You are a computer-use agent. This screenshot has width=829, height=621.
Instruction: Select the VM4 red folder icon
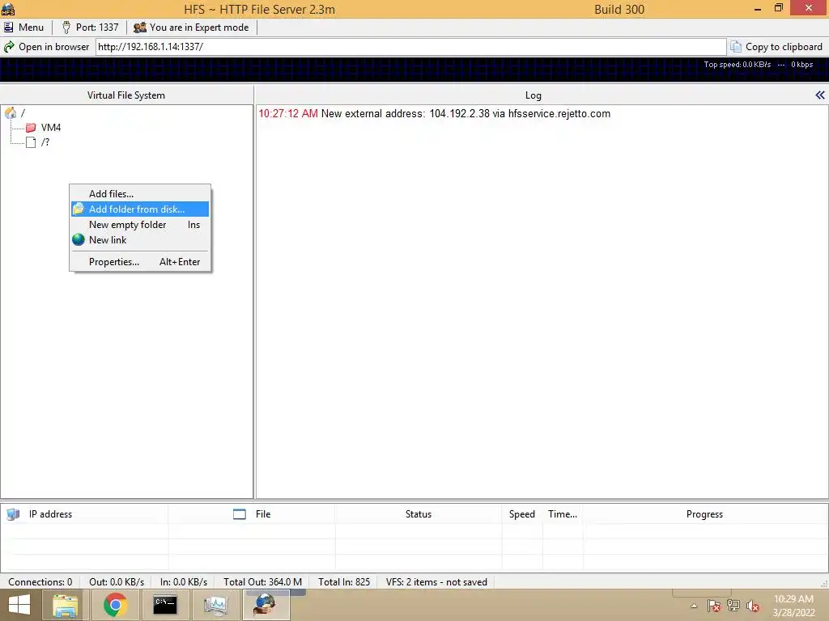pyautogui.click(x=31, y=127)
